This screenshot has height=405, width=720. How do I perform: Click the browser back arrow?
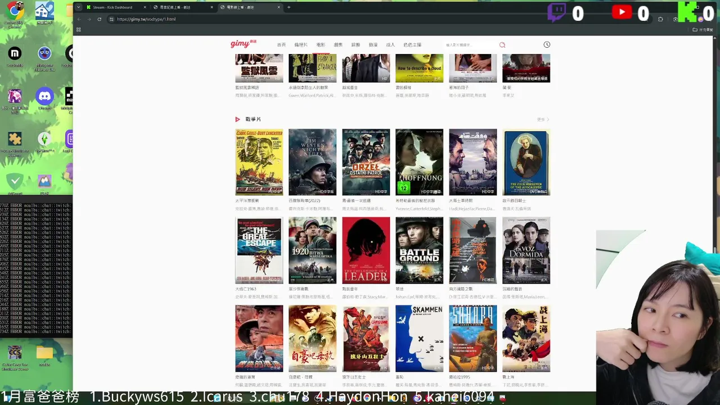click(79, 19)
